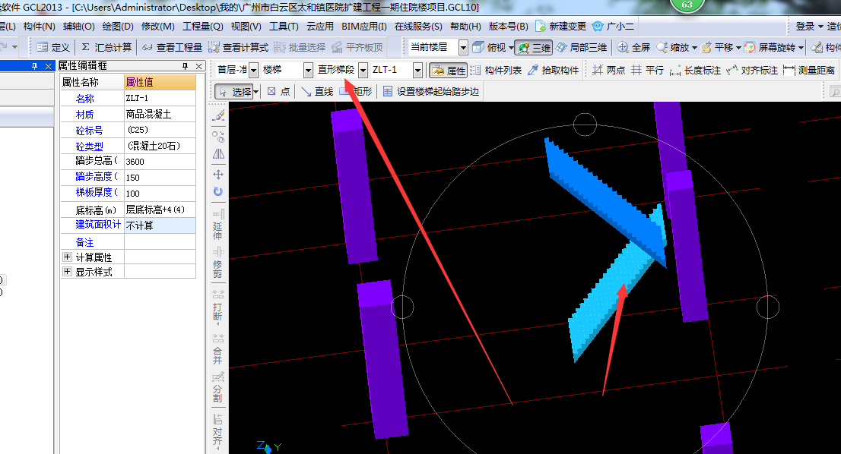The height and width of the screenshot is (454, 841).
Task: Activate 局部三维 partial 3D
Action: click(x=582, y=48)
